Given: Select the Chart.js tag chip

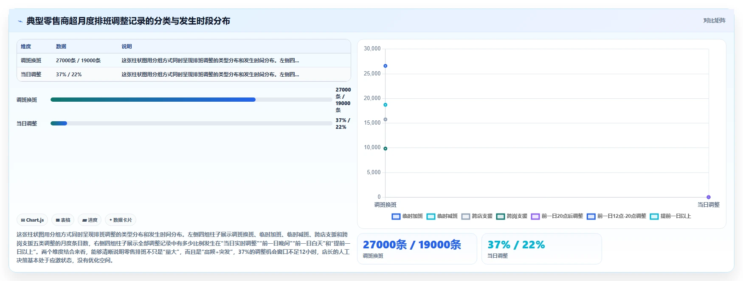Looking at the screenshot, I should coord(32,220).
